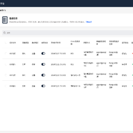133x133 pixels.
Task: Click the Cron column header
Action: pos(75,43)
